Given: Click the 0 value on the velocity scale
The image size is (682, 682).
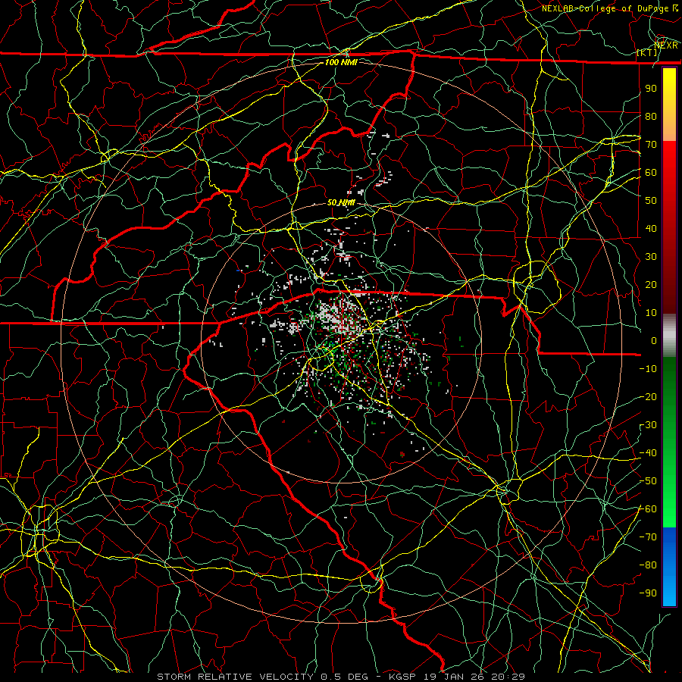Looking at the screenshot, I should coord(654,340).
